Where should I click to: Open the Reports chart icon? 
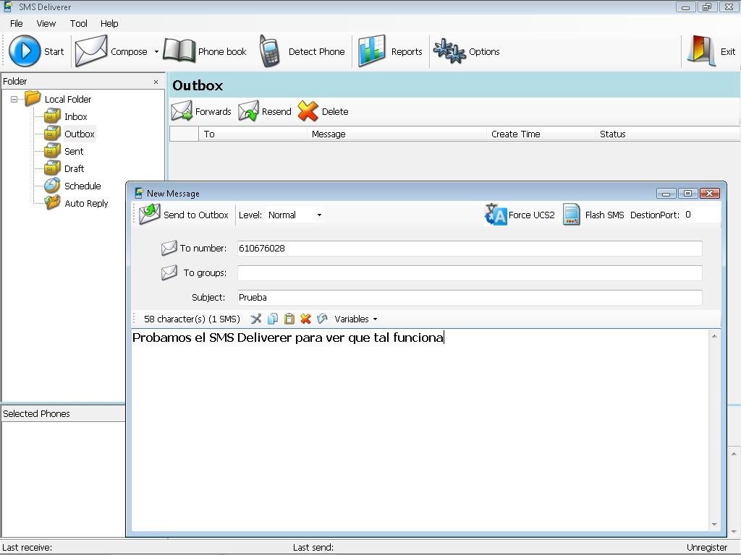pyautogui.click(x=372, y=51)
